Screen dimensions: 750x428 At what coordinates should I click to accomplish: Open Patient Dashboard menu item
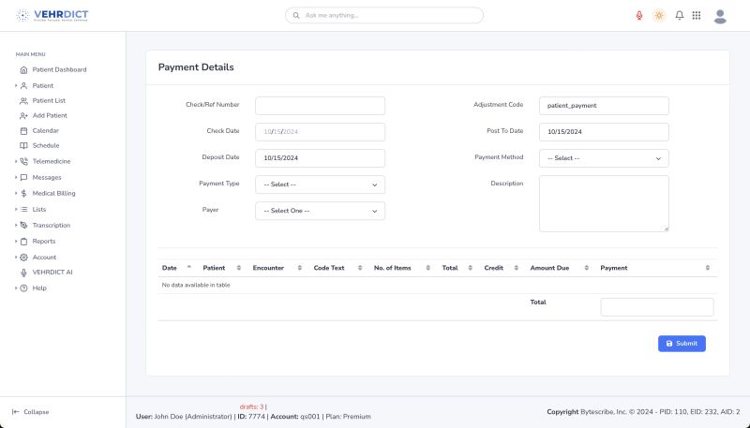(x=59, y=69)
